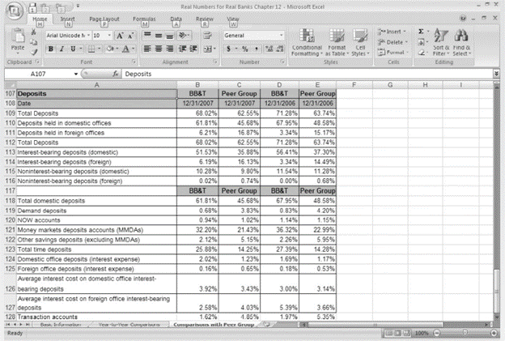
Task: Apply Percent Style format
Action: click(244, 49)
